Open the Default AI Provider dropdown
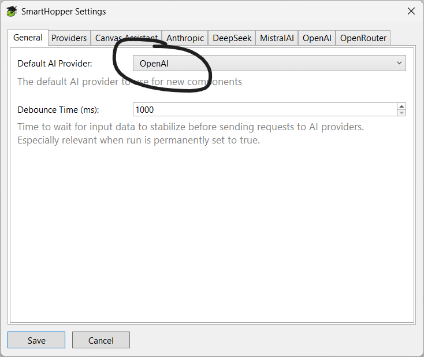 coord(269,64)
